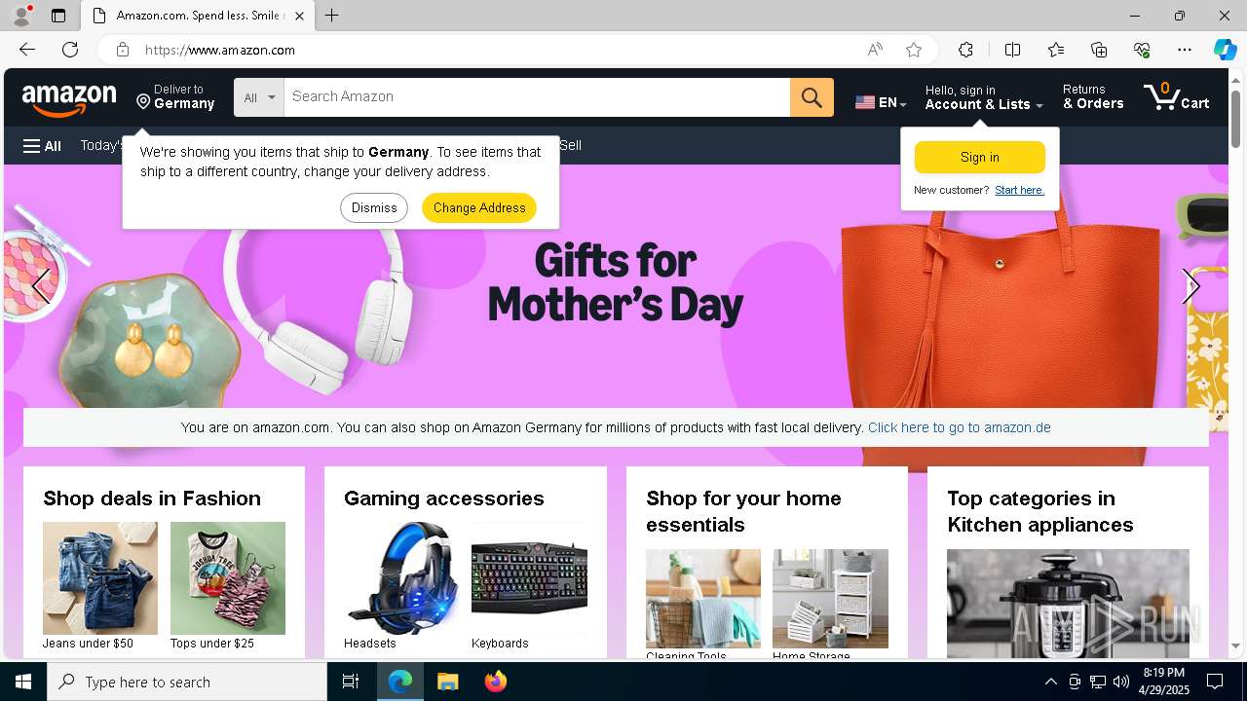Open the shopping cart icon
Image resolution: width=1247 pixels, height=701 pixels.
point(1177,97)
